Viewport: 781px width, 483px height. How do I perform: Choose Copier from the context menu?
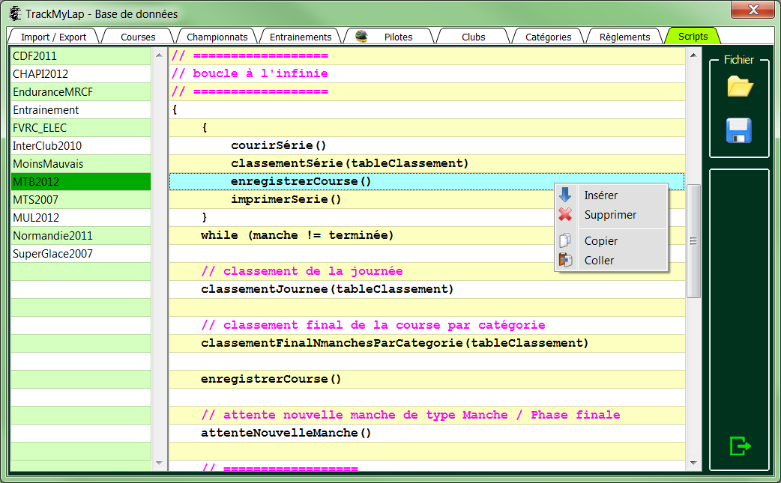612,241
